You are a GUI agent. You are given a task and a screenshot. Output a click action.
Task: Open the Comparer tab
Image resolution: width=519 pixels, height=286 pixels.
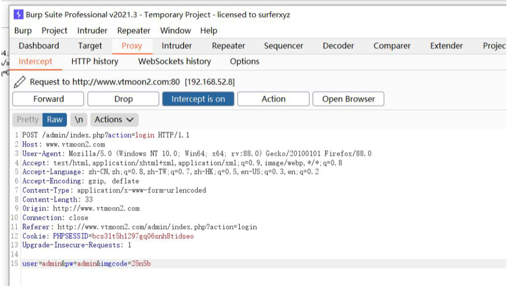[392, 46]
